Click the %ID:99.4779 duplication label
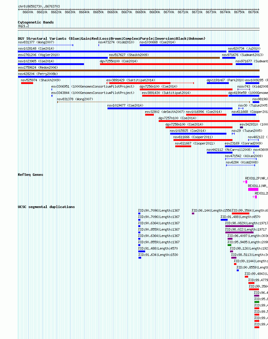 pos(258,280)
